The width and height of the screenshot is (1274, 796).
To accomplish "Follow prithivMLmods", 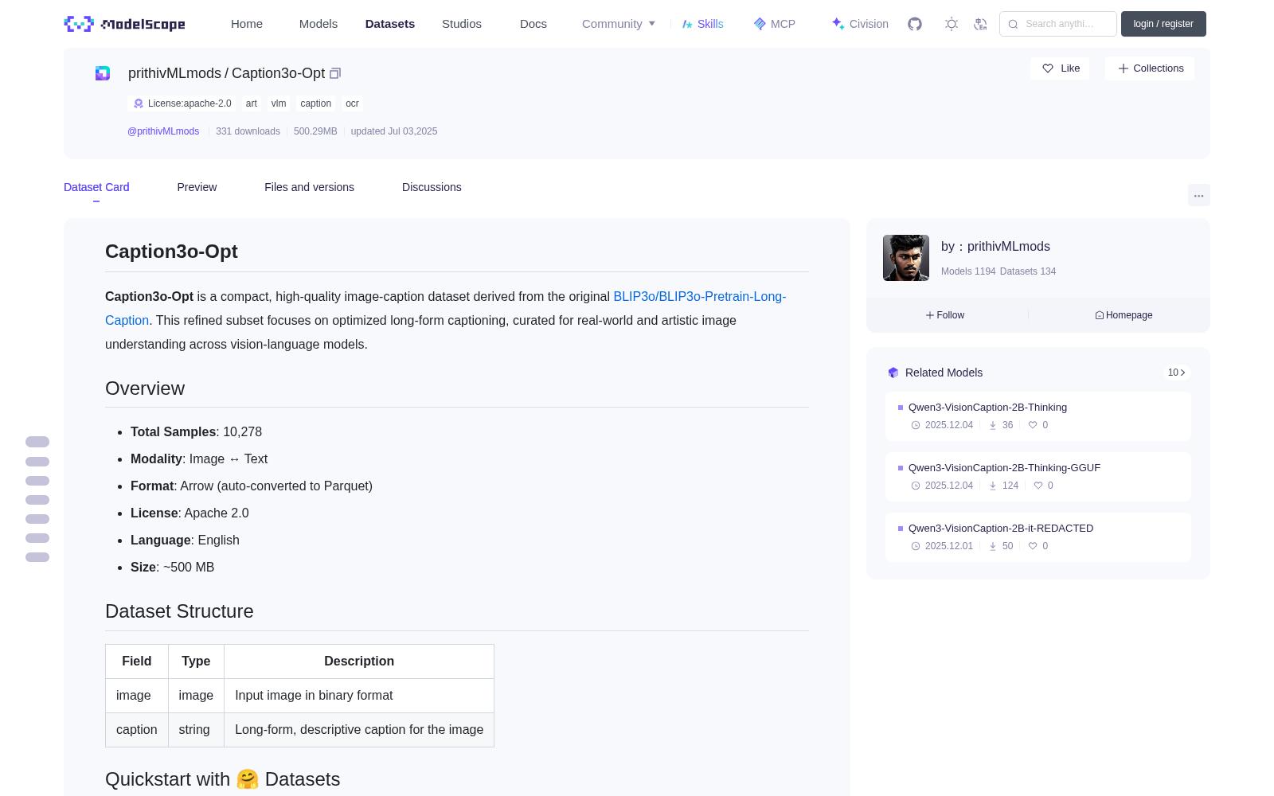I will pos(945,315).
